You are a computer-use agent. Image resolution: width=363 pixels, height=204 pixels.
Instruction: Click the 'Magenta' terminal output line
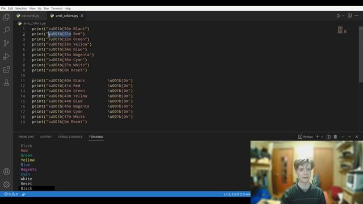click(x=28, y=169)
